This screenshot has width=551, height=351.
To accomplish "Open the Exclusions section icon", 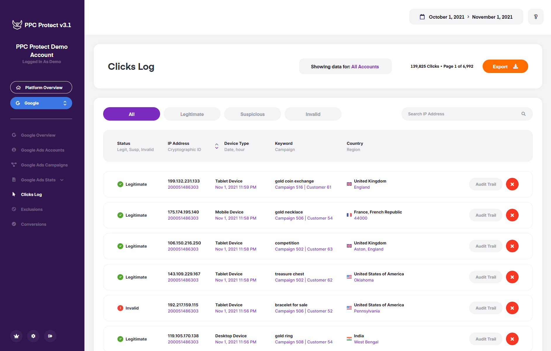I will [14, 209].
